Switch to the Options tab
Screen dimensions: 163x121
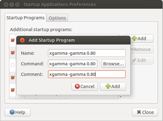coord(57,18)
